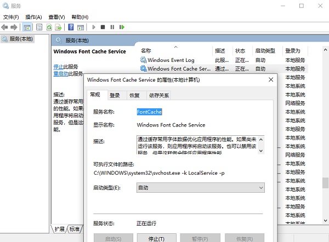Click the disabled 启动(S) button
Viewport: 329px width, 242px height.
114,238
